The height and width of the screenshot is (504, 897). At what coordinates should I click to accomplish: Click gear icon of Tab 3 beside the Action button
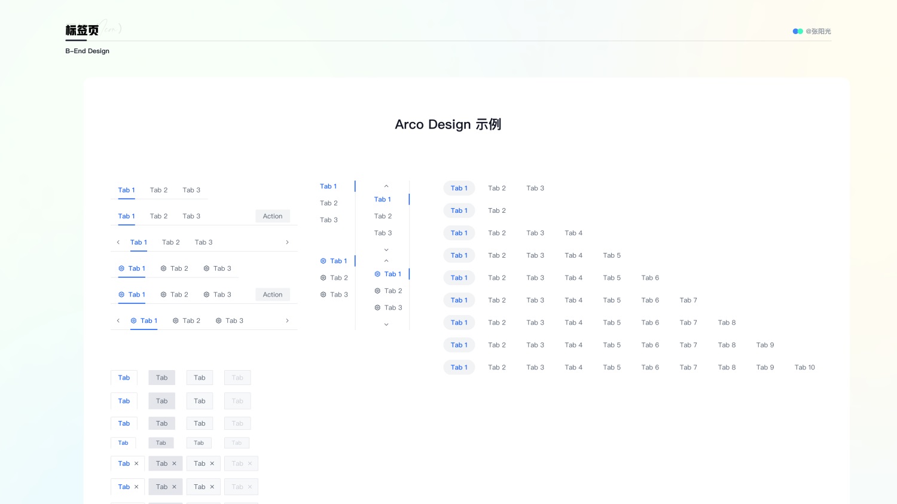[206, 295]
